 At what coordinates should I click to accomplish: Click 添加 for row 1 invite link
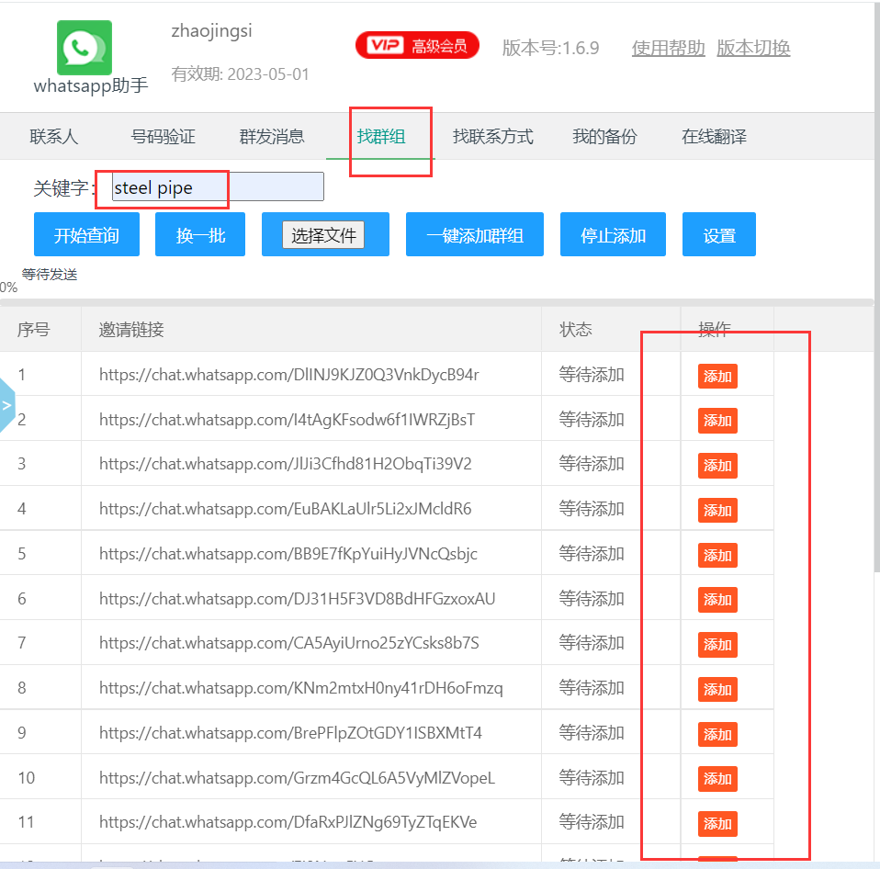(717, 377)
